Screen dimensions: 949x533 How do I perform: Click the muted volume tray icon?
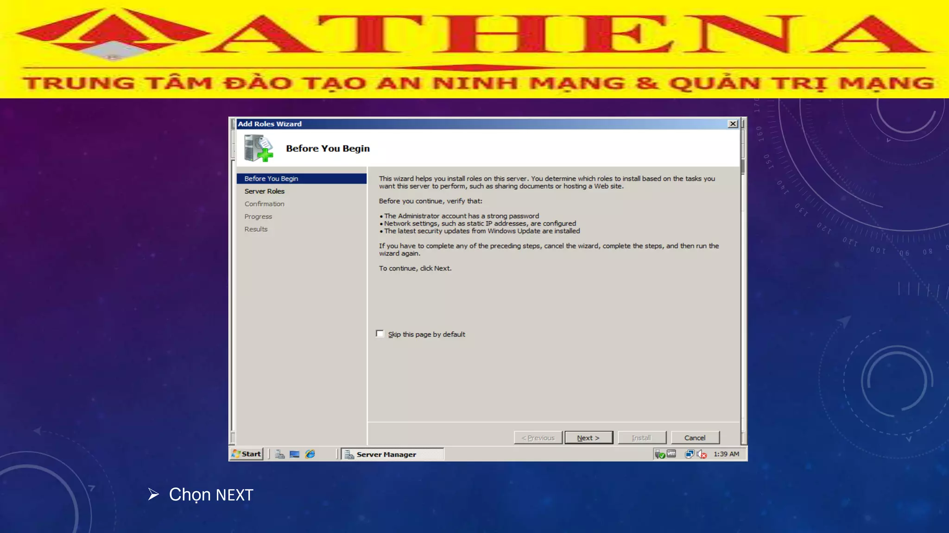(x=702, y=454)
